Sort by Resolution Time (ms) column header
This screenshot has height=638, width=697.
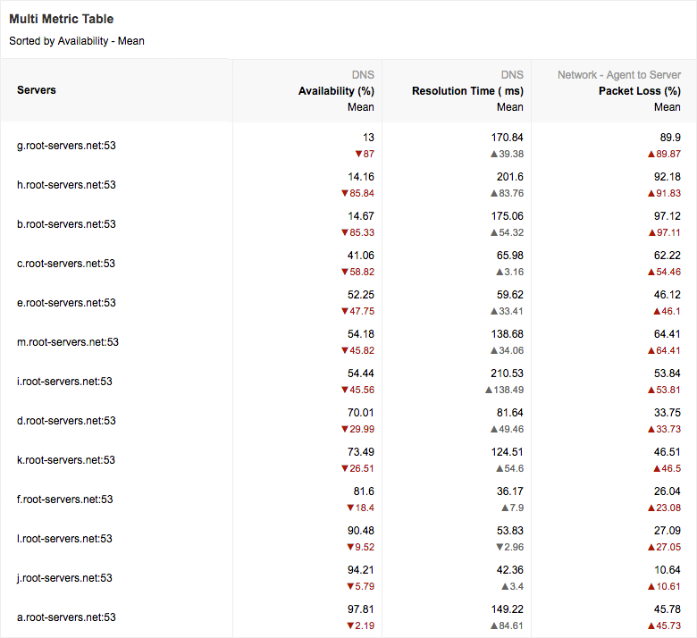click(467, 91)
